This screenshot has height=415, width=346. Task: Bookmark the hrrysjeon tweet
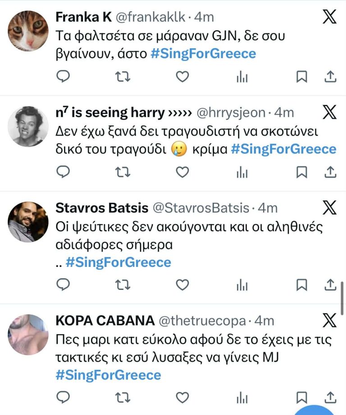point(301,172)
